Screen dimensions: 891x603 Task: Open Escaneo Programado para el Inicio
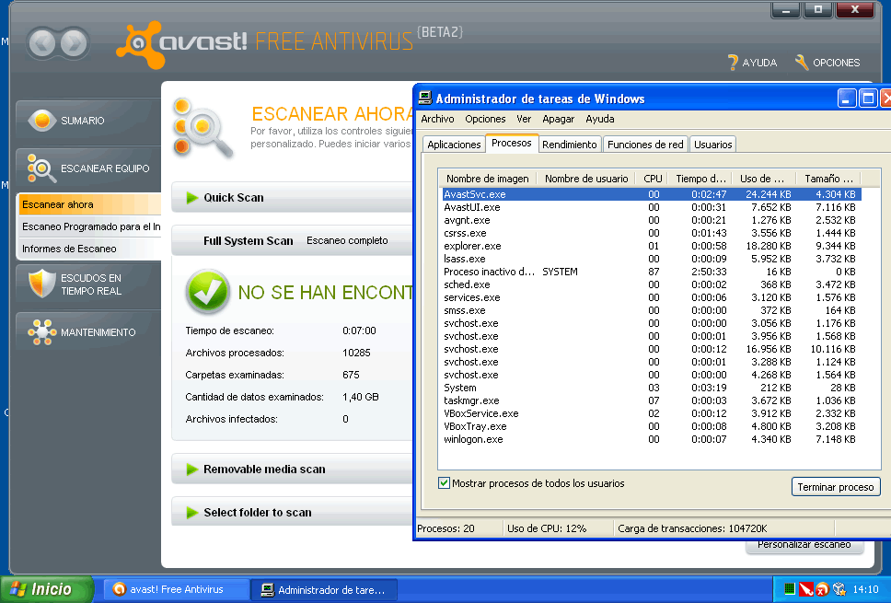90,226
